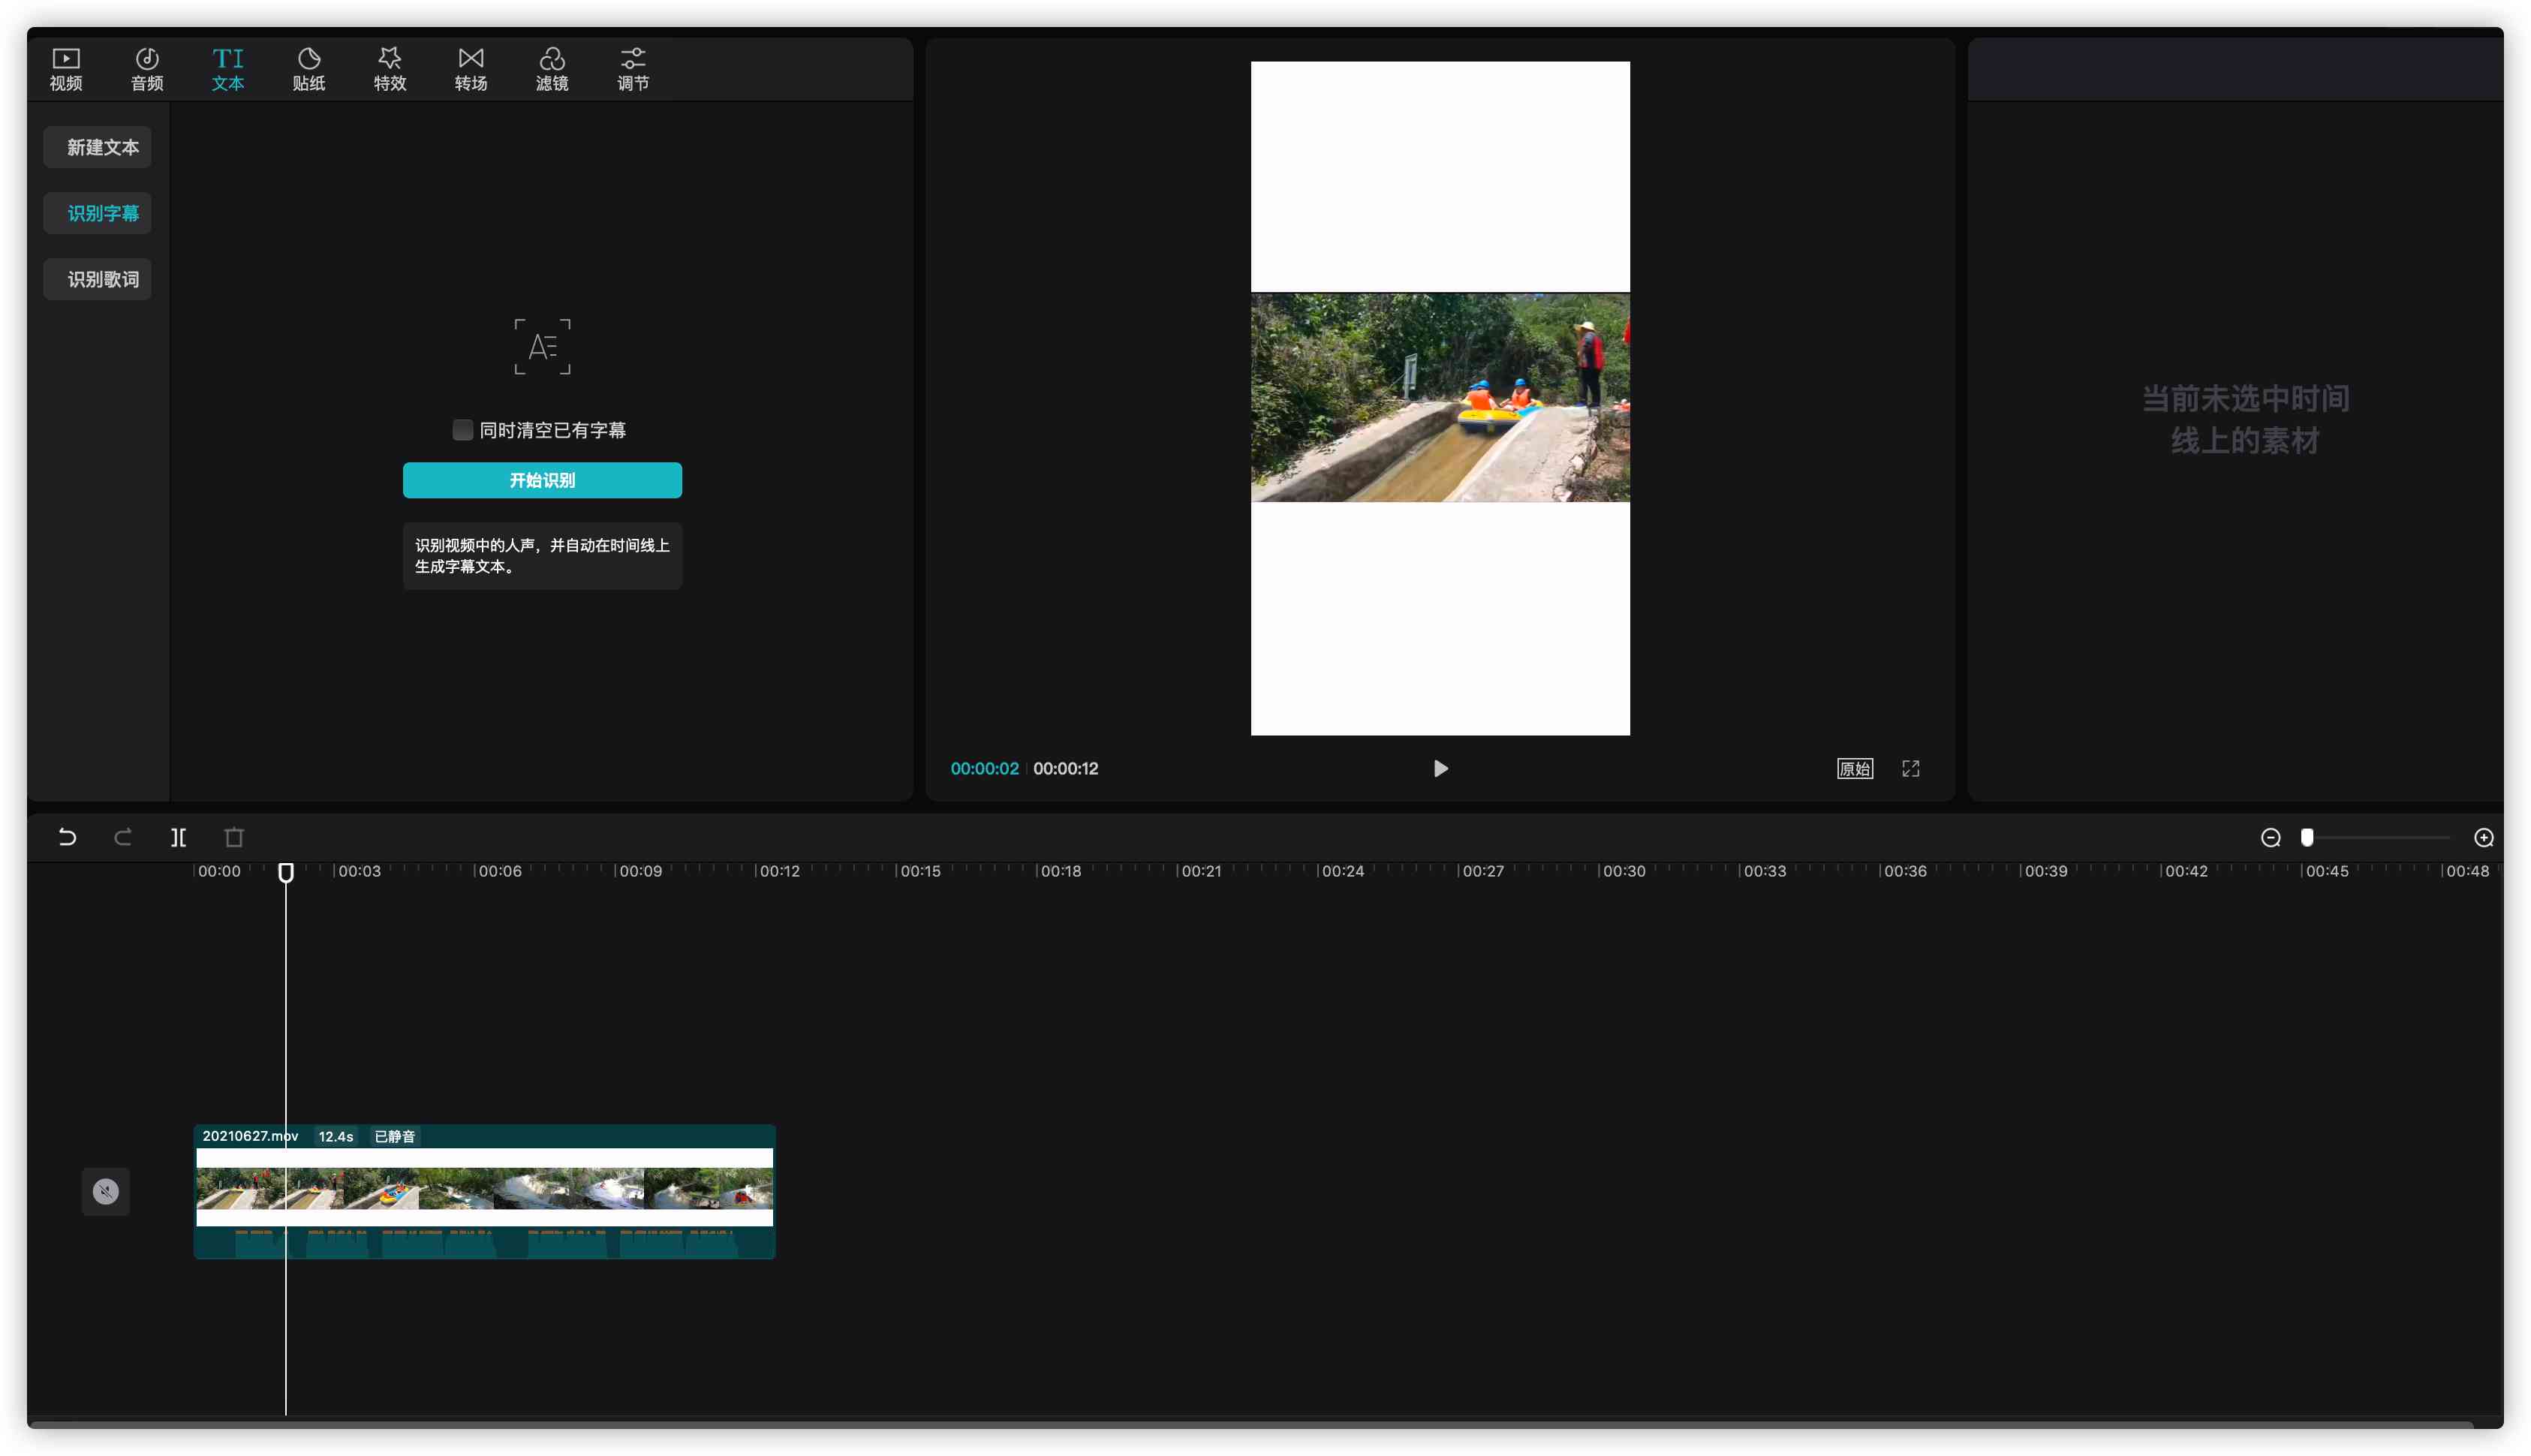
Task: Click the playhead marker on the ruler
Action: click(x=286, y=873)
